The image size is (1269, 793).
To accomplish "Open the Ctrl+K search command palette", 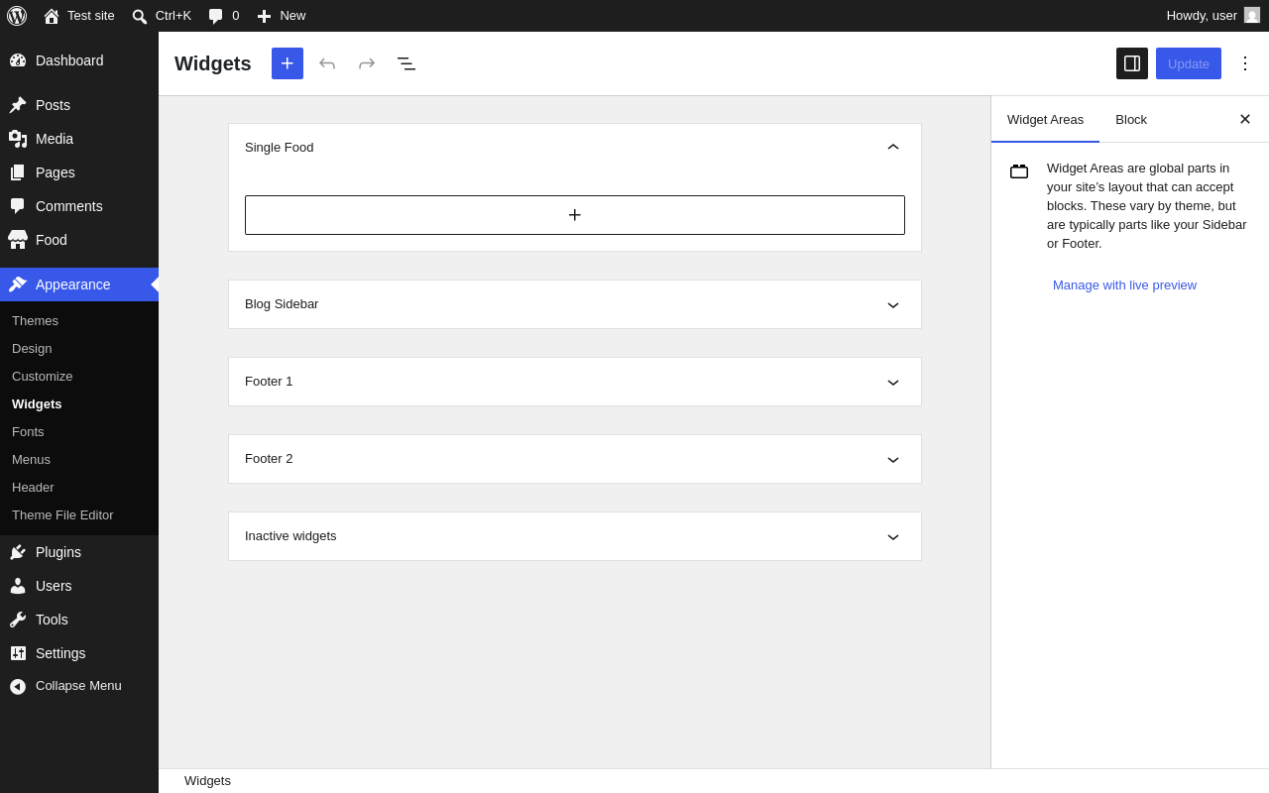I will tap(162, 16).
